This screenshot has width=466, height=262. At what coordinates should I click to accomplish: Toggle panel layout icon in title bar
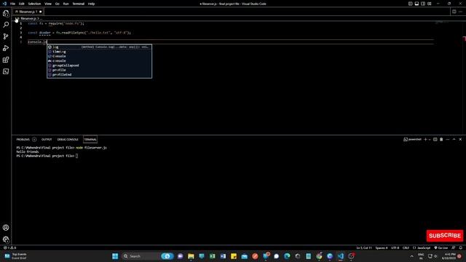(x=416, y=4)
